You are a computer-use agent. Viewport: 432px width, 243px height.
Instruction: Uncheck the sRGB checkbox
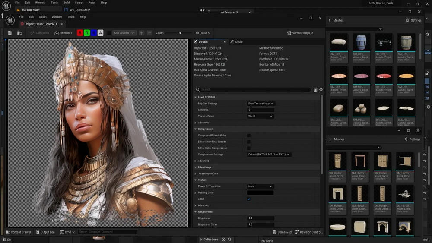pyautogui.click(x=249, y=199)
